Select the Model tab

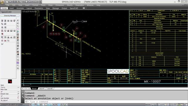(34, 88)
